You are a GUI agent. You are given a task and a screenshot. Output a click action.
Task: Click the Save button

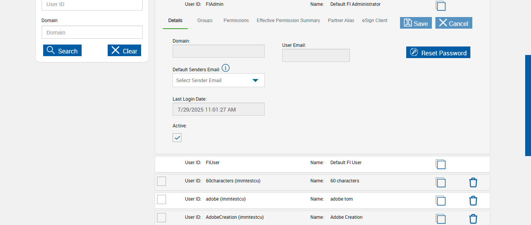(416, 23)
